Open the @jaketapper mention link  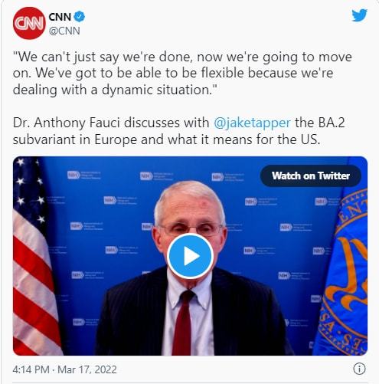click(x=252, y=123)
